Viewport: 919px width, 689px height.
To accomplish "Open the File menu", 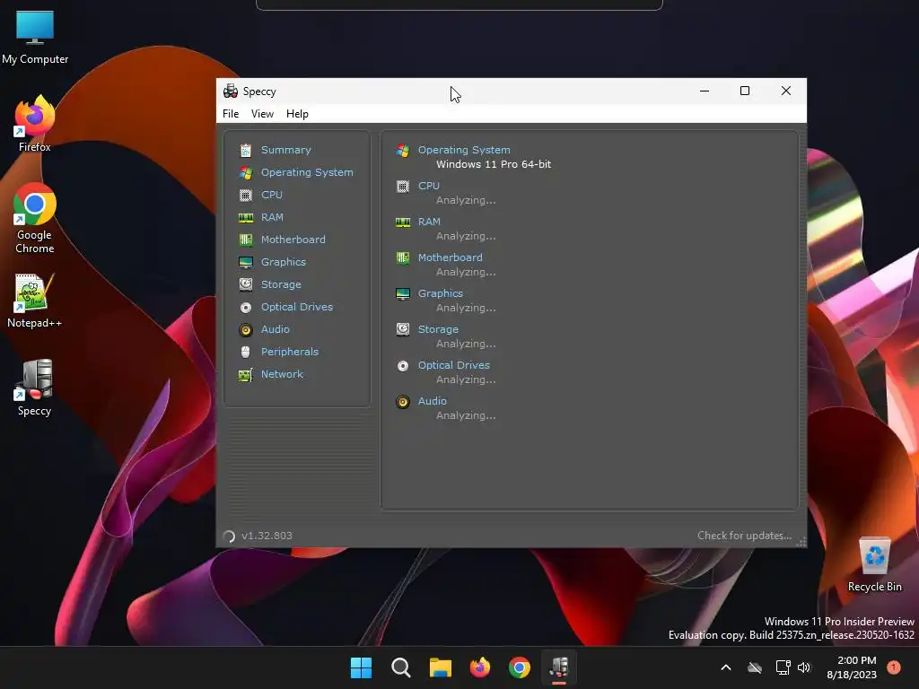I will [x=231, y=114].
